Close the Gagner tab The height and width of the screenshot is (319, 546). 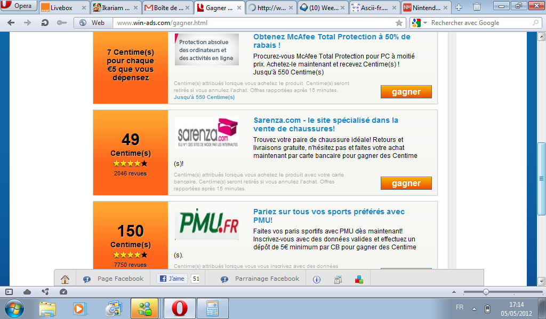pos(239,7)
